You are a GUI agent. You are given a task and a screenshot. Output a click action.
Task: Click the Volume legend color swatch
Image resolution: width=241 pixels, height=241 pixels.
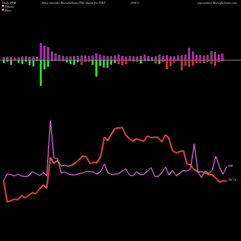tap(3, 6)
